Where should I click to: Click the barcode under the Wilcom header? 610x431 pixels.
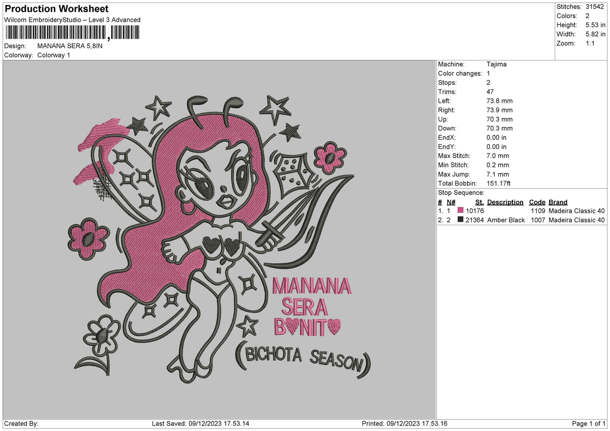[x=72, y=33]
